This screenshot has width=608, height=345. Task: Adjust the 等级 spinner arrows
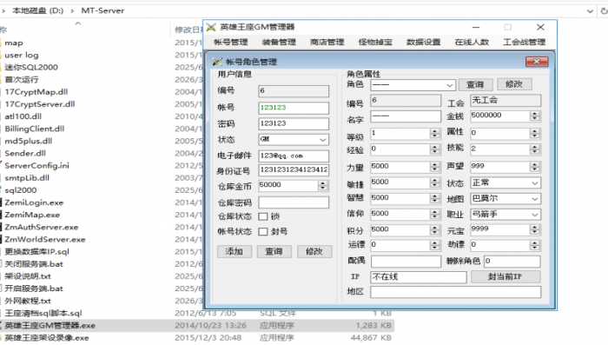(x=434, y=134)
